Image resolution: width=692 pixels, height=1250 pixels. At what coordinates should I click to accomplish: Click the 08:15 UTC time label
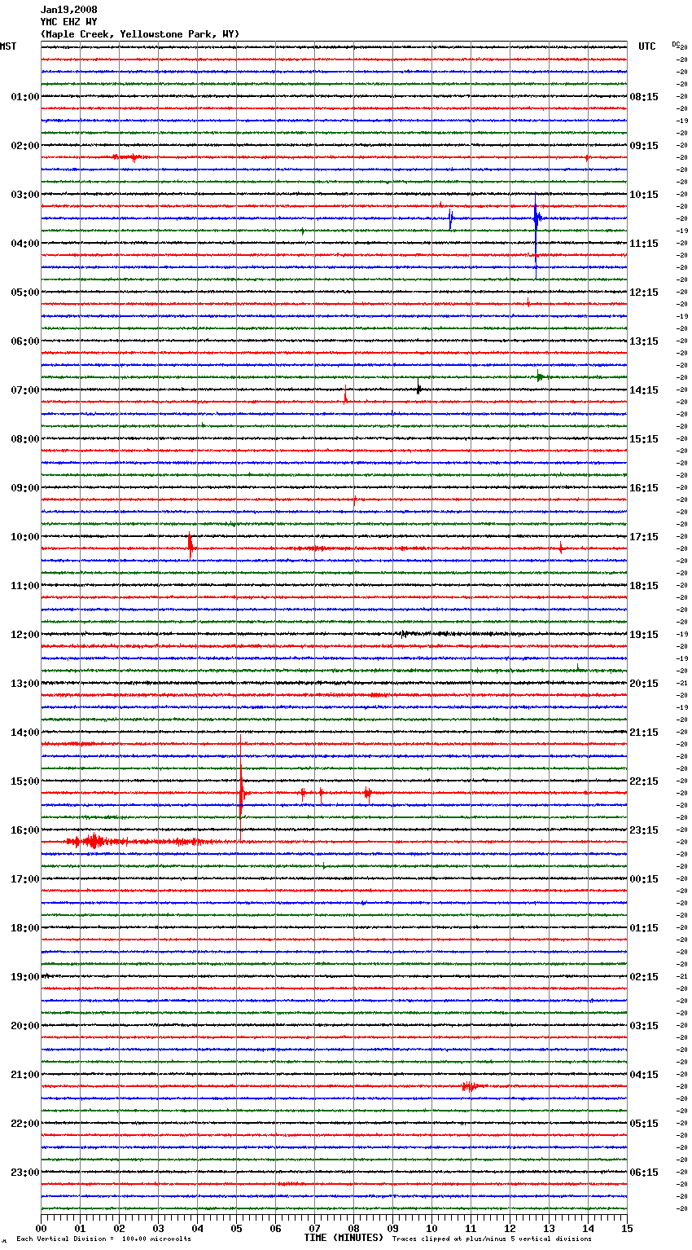[644, 97]
